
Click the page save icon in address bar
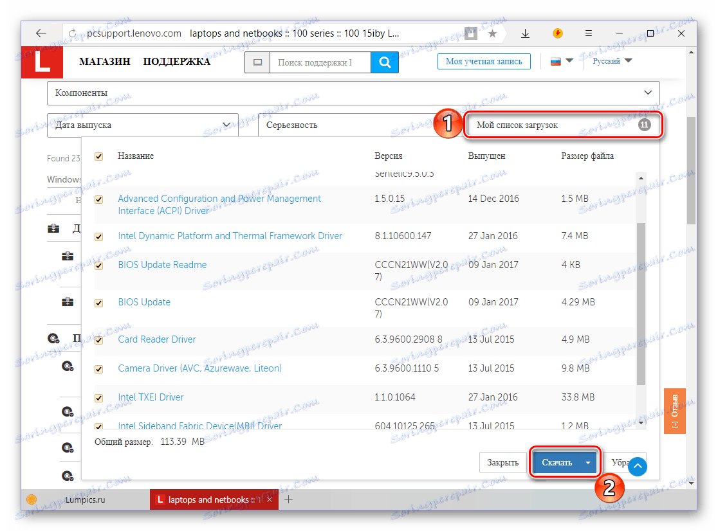(471, 33)
